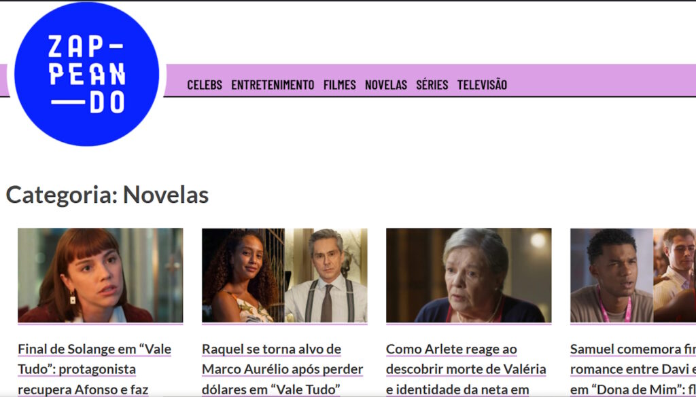Open the Samuel and Davi article image

pos(633,275)
